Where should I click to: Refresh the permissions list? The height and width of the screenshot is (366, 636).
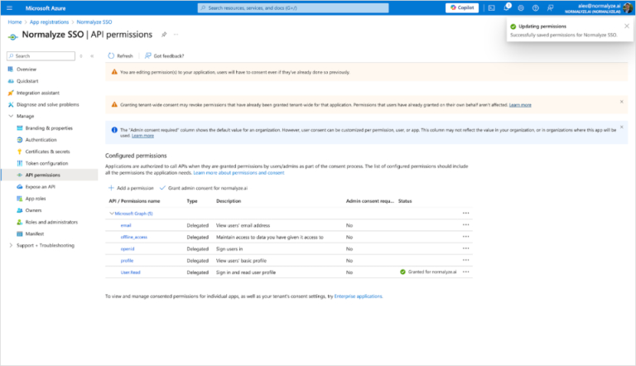(121, 55)
